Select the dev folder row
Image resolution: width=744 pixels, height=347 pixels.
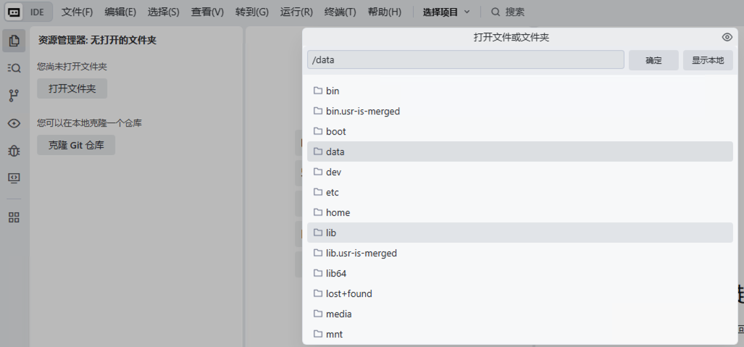[519, 172]
